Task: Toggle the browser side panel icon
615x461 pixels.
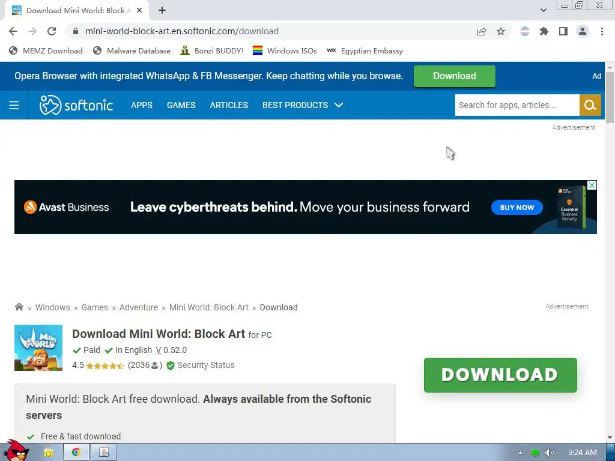Action: 563,31
